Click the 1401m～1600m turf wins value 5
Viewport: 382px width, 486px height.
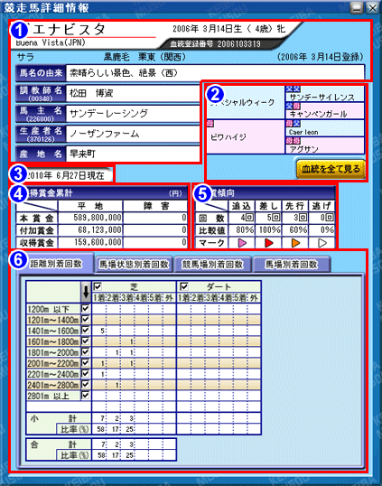pos(102,331)
